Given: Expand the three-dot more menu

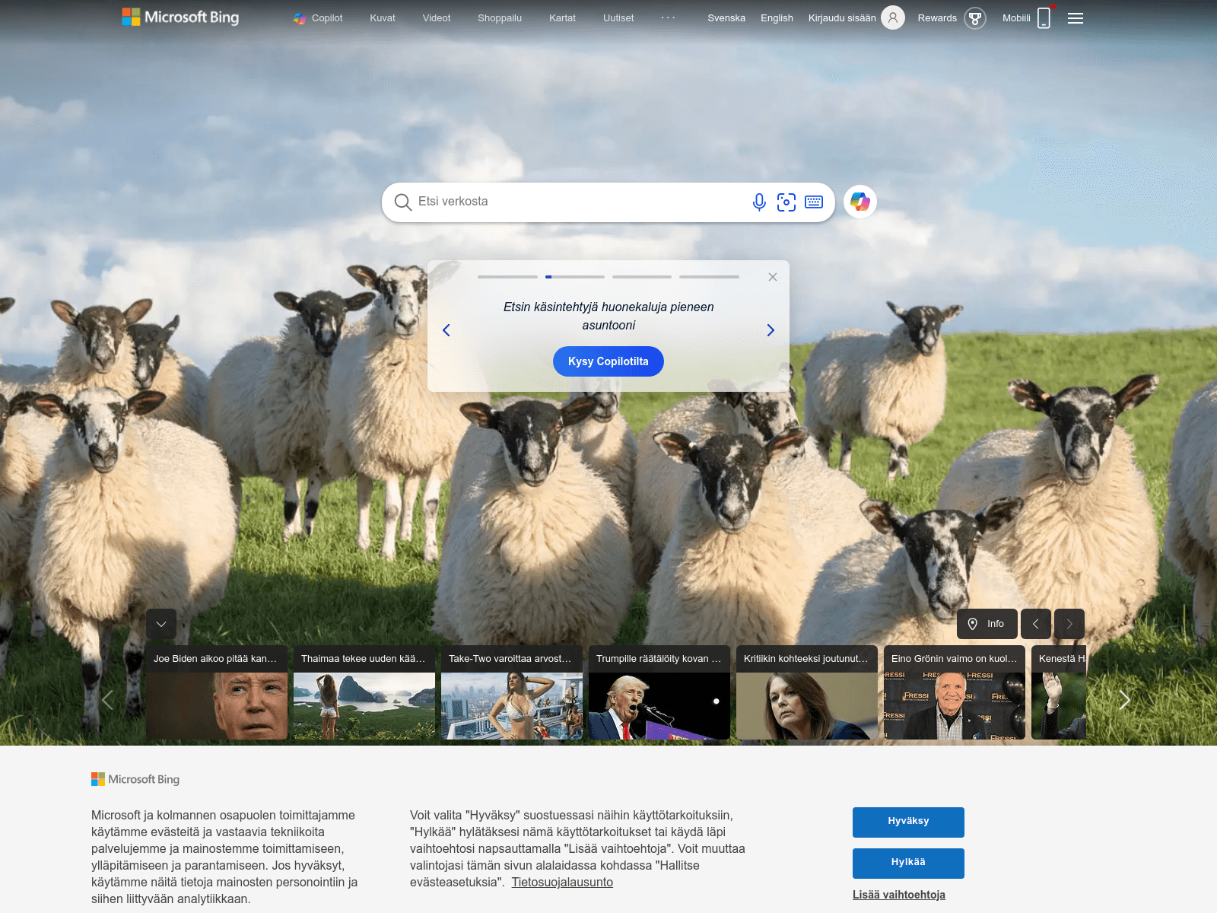Looking at the screenshot, I should (668, 17).
